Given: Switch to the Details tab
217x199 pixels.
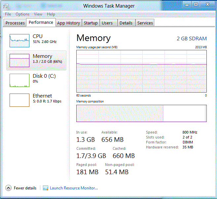Looking at the screenshot, I should tap(126, 23).
